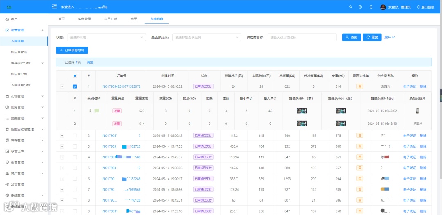Click the 皮重 tag in detail row 2

[117, 124]
